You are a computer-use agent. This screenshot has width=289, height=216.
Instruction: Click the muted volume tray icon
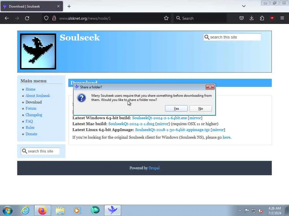260,211
